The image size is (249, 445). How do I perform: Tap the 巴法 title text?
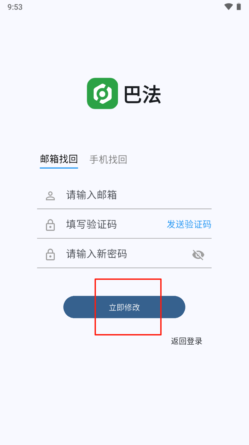[x=142, y=94]
